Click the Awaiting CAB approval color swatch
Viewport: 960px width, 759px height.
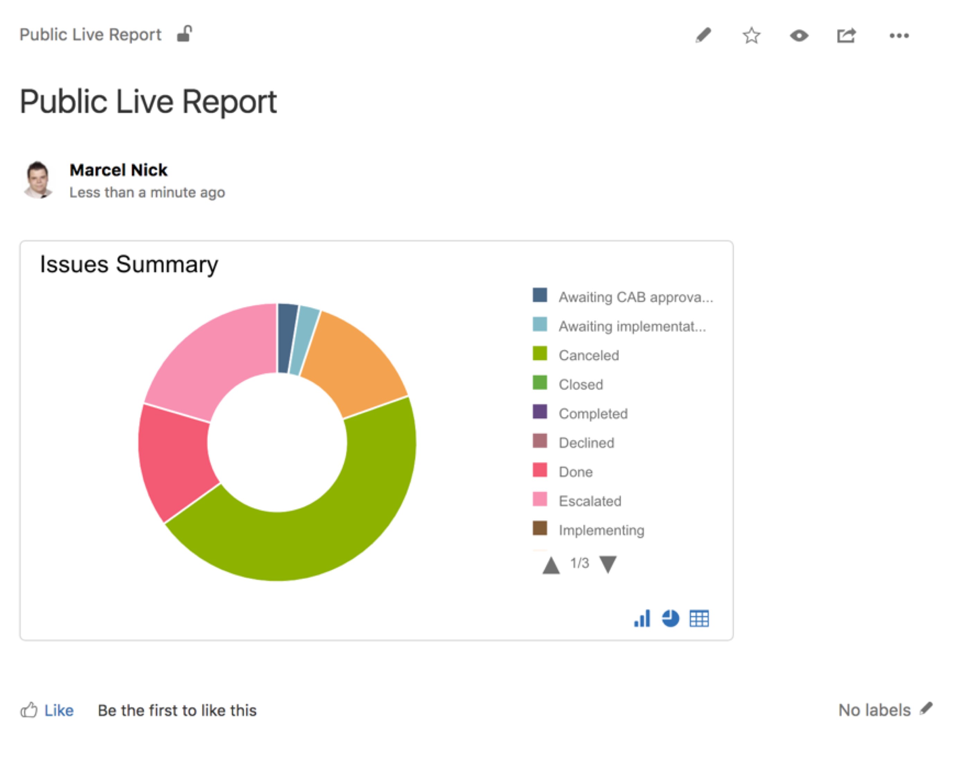pyautogui.click(x=540, y=295)
